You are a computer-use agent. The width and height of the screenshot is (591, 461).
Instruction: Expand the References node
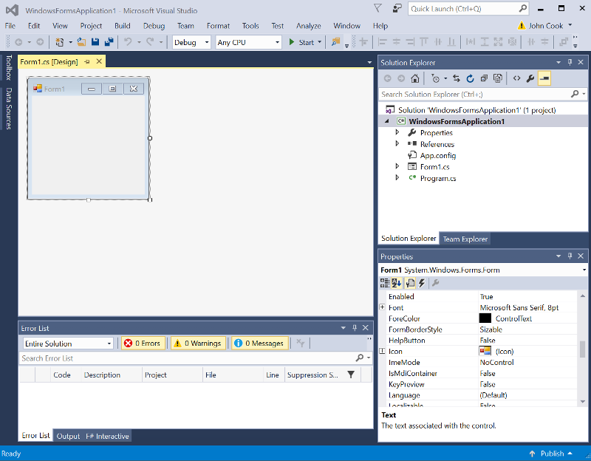[397, 143]
